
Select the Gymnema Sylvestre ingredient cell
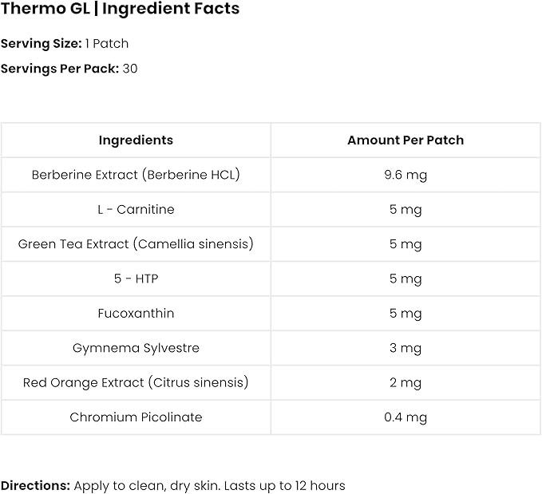click(x=136, y=348)
